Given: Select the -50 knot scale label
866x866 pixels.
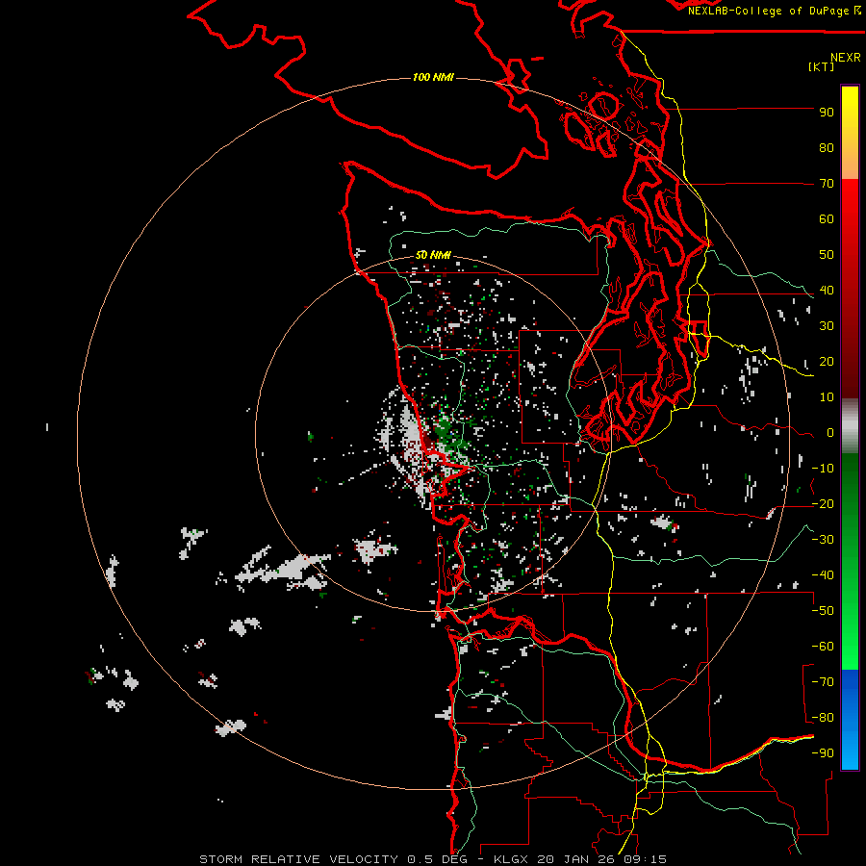Looking at the screenshot, I should pyautogui.click(x=823, y=611).
